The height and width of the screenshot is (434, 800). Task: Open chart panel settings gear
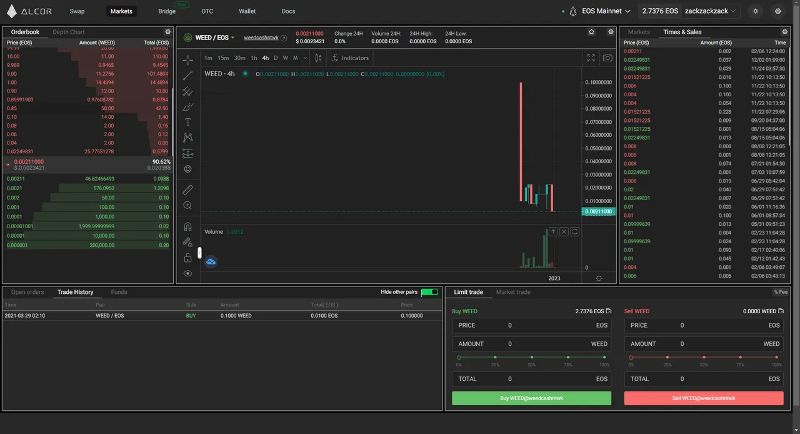pos(611,32)
